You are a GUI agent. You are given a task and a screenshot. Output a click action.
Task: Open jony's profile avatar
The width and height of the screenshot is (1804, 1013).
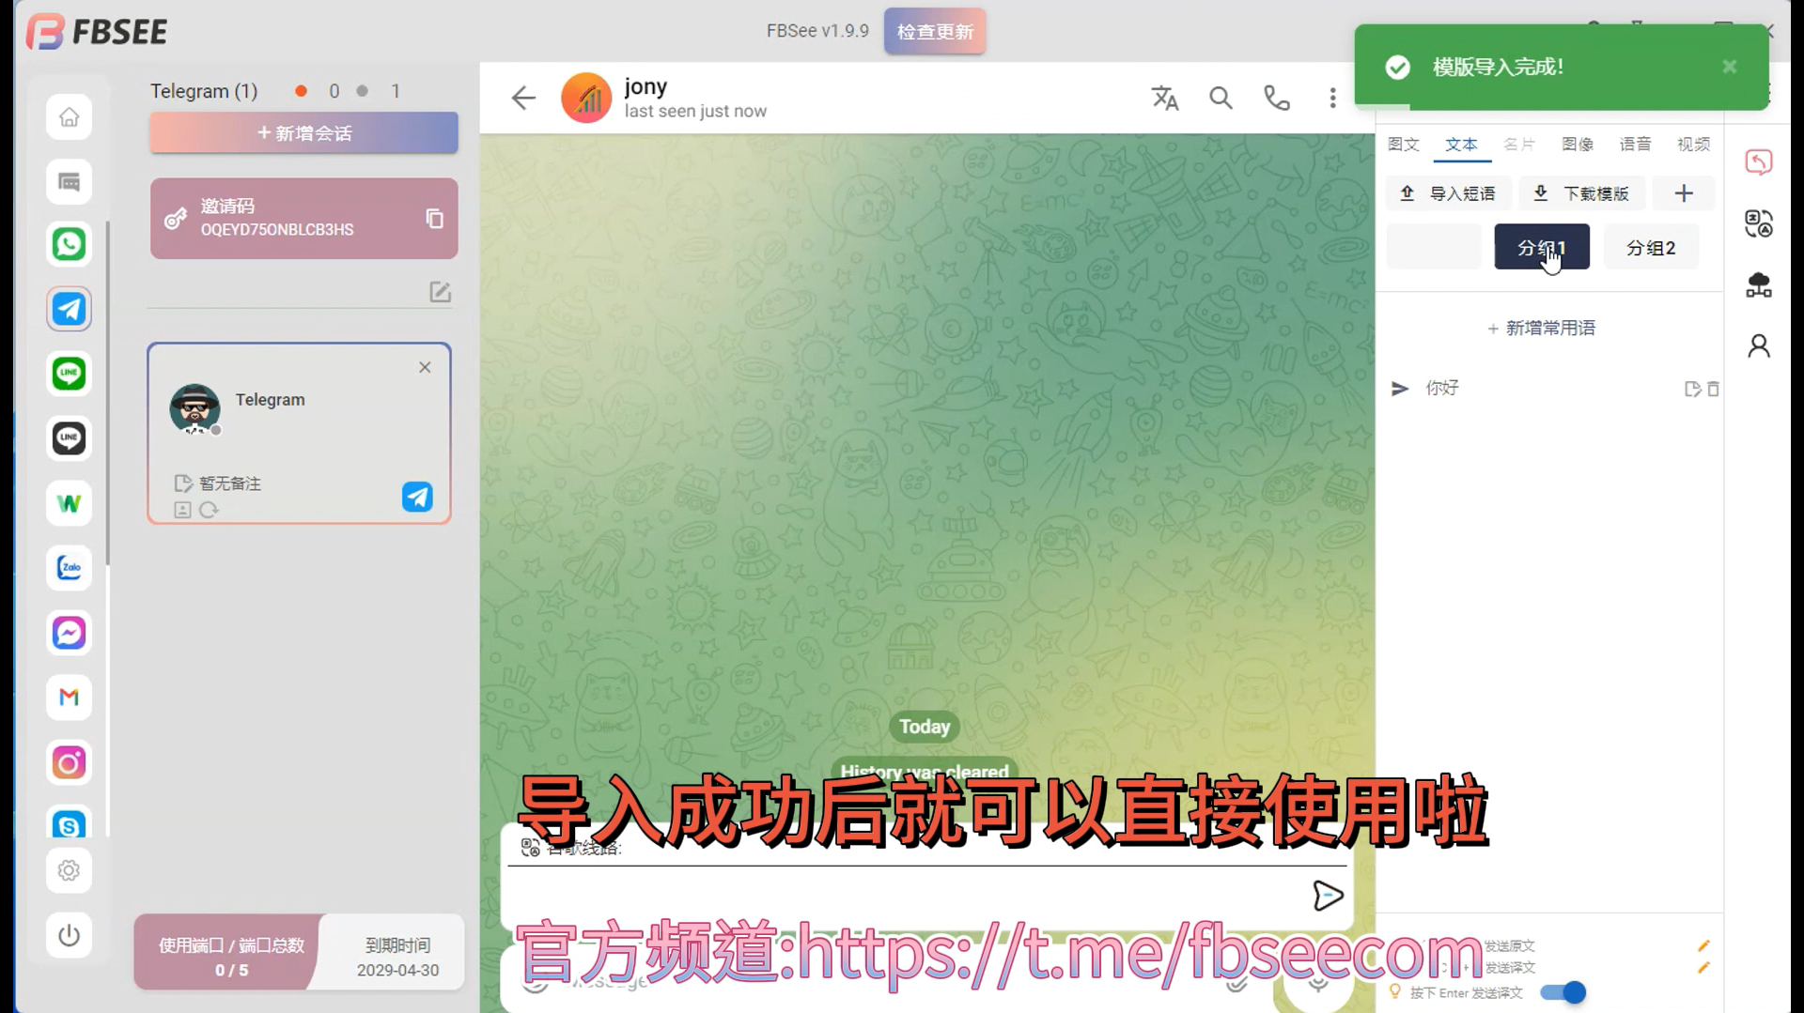tap(586, 98)
